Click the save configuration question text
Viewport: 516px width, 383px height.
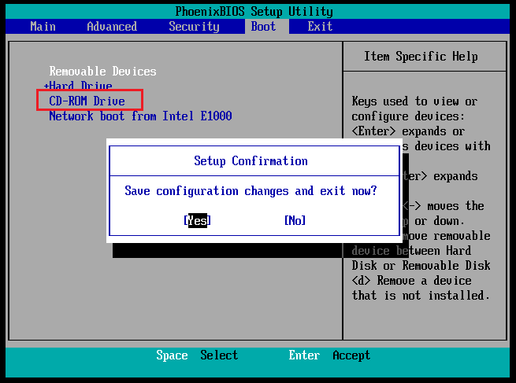251,191
